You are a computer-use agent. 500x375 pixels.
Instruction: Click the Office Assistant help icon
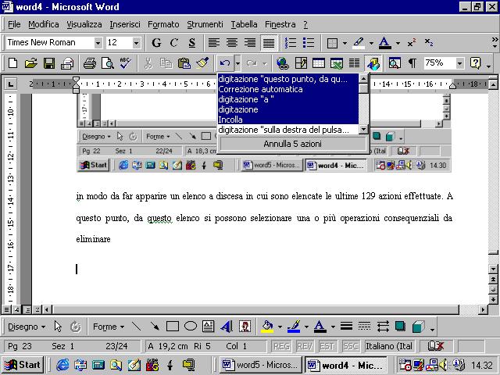pos(475,63)
